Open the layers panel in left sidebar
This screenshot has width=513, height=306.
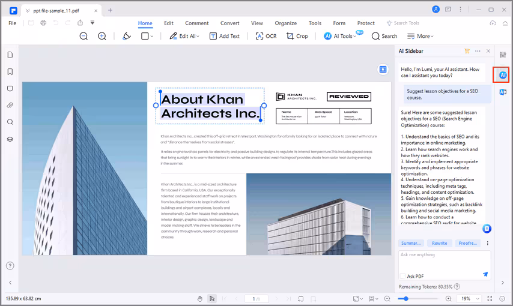click(x=10, y=139)
